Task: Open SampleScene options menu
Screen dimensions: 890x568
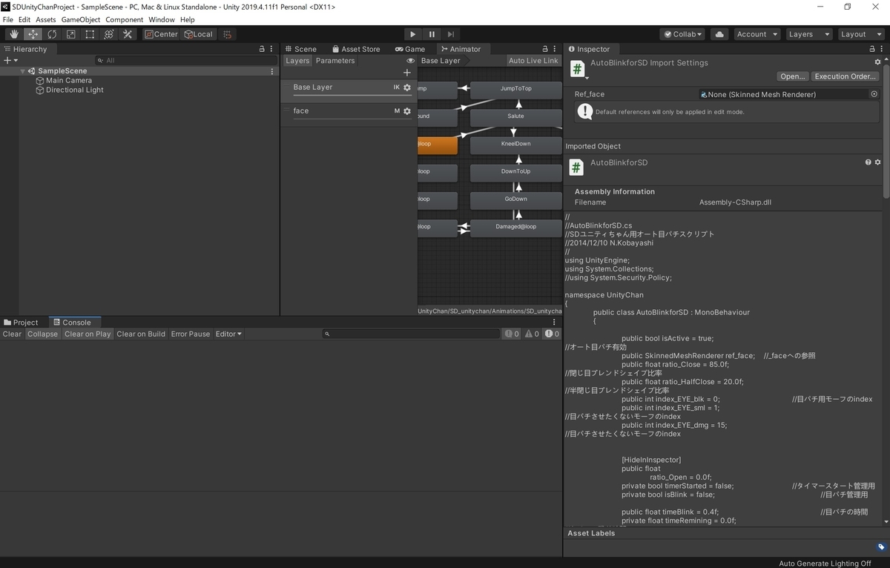Action: tap(272, 71)
